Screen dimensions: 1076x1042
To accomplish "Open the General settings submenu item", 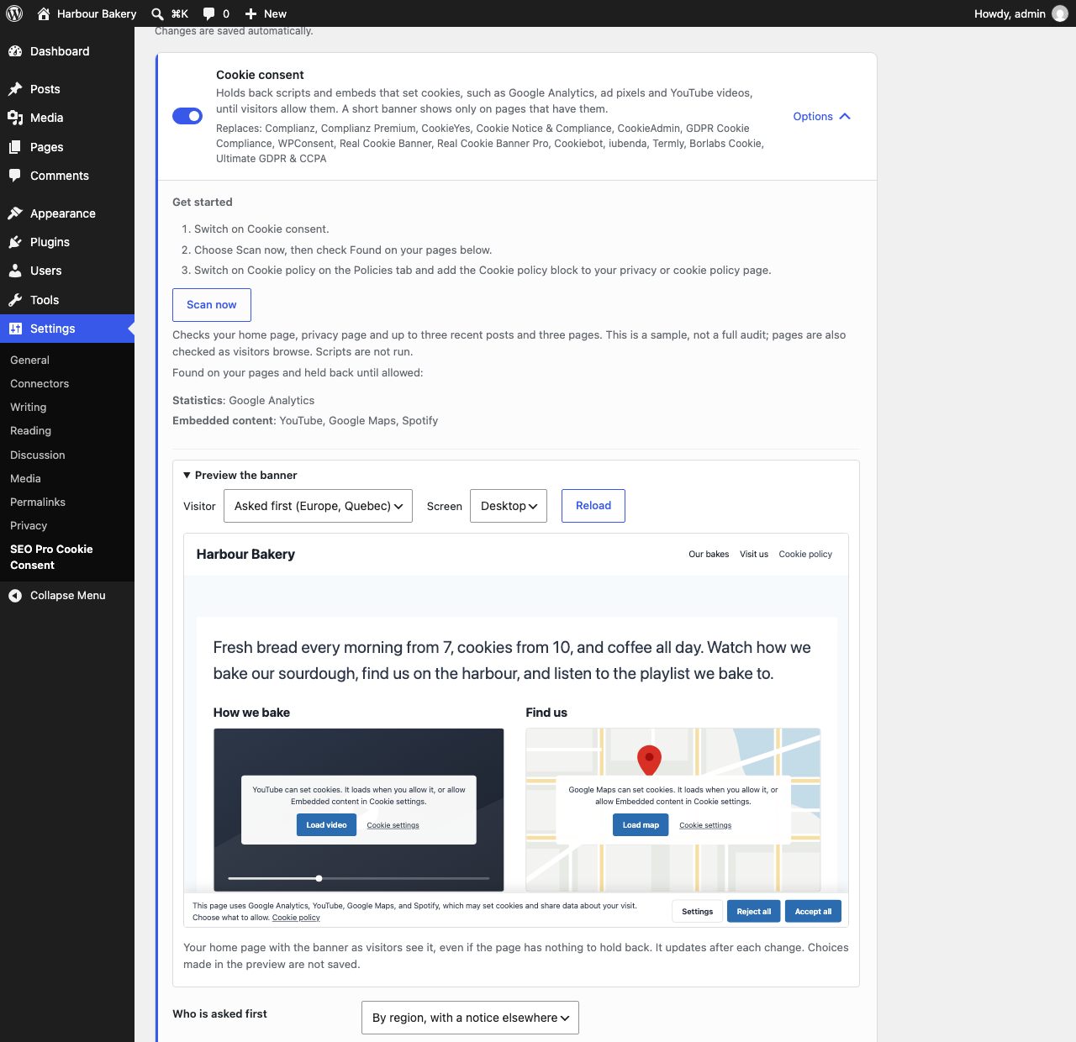I will point(29,360).
